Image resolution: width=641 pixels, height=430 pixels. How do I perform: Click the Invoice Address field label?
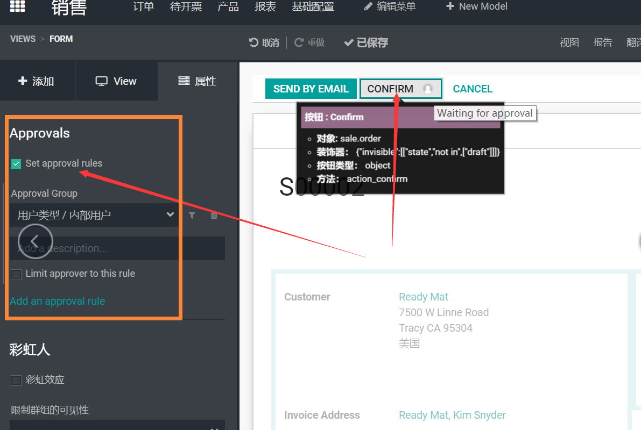(322, 415)
